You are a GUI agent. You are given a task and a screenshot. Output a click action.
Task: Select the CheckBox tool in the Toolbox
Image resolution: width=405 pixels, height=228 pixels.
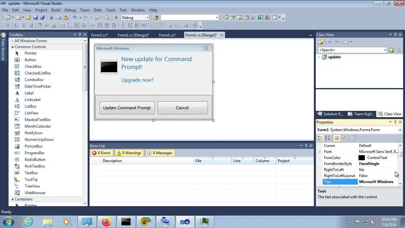(x=33, y=66)
